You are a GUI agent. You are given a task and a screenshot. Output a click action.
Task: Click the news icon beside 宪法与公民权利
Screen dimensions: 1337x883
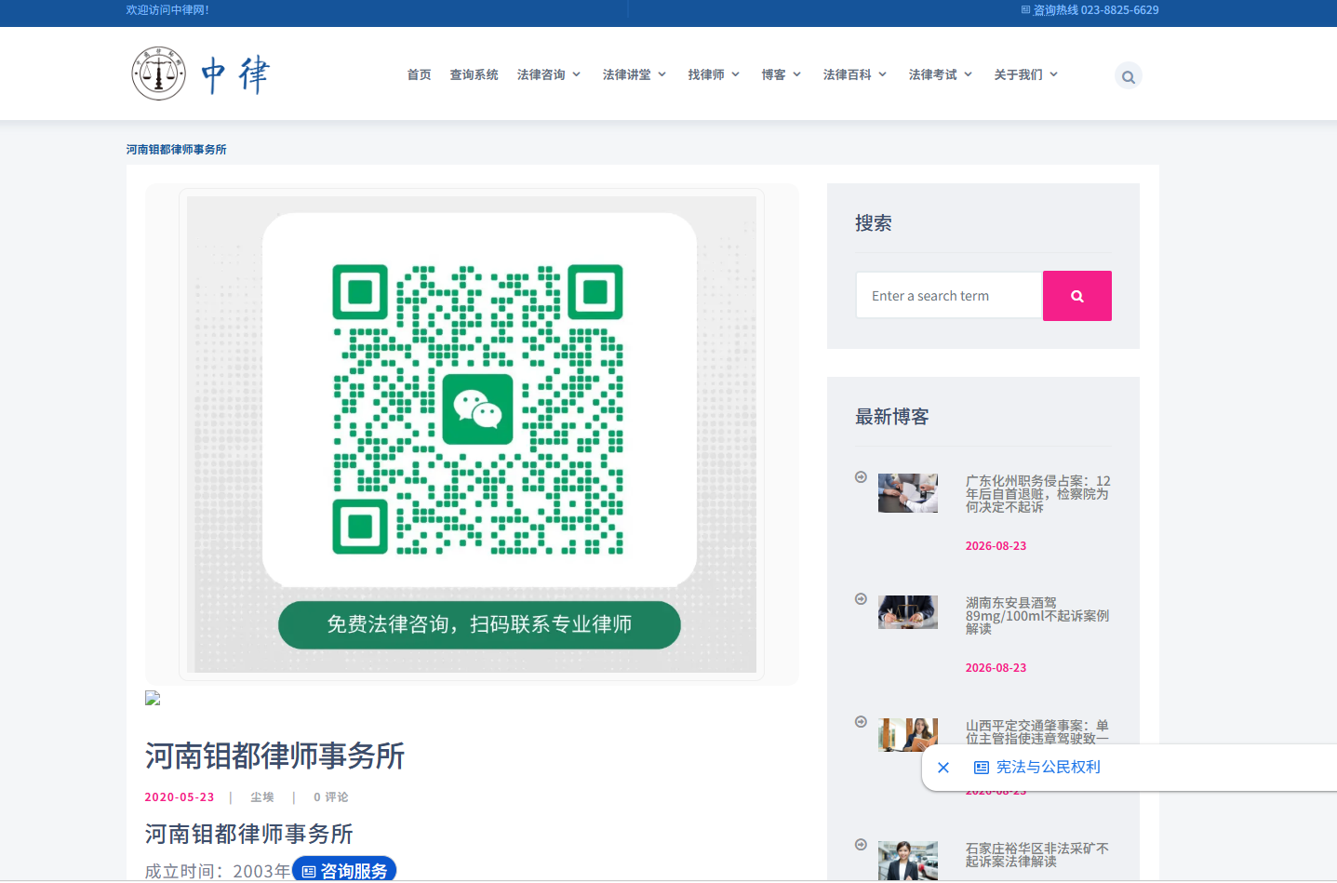[x=982, y=768]
